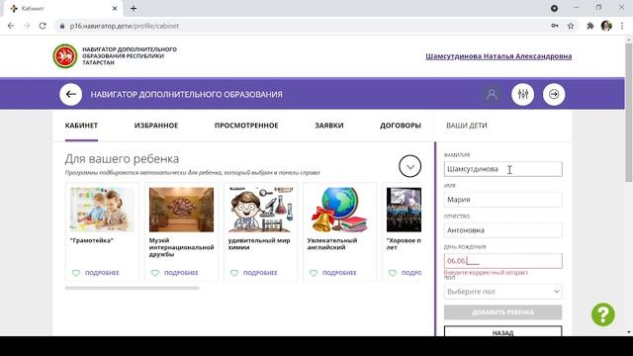633x356 pixels.
Task: Click the white back arrow circle button
Action: tap(70, 94)
